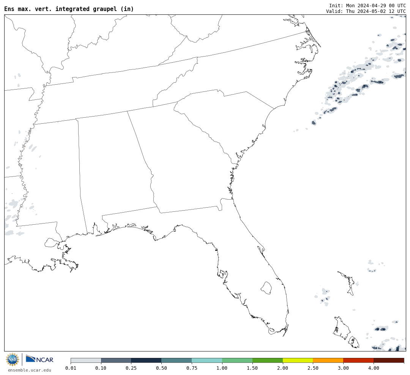Select the 0.25–0.50 dark navy legend swatch
Image resolution: width=410 pixels, height=375 pixels.
coord(147,361)
